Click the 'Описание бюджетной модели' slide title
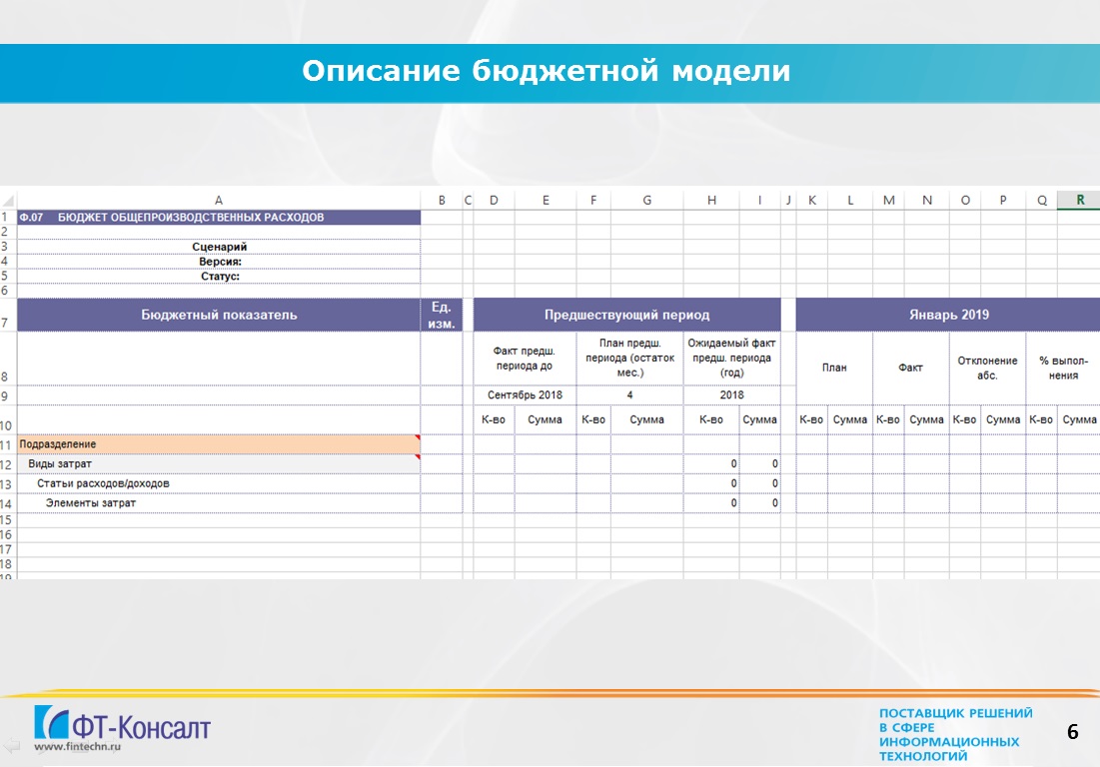 click(546, 71)
